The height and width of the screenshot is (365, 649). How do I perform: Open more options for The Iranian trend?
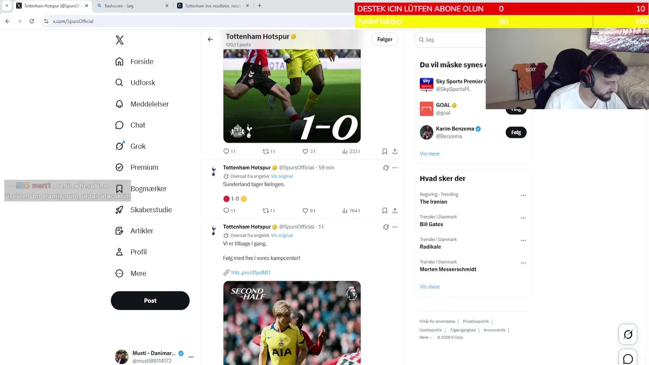(523, 195)
